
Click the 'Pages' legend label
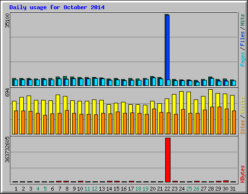(243, 59)
